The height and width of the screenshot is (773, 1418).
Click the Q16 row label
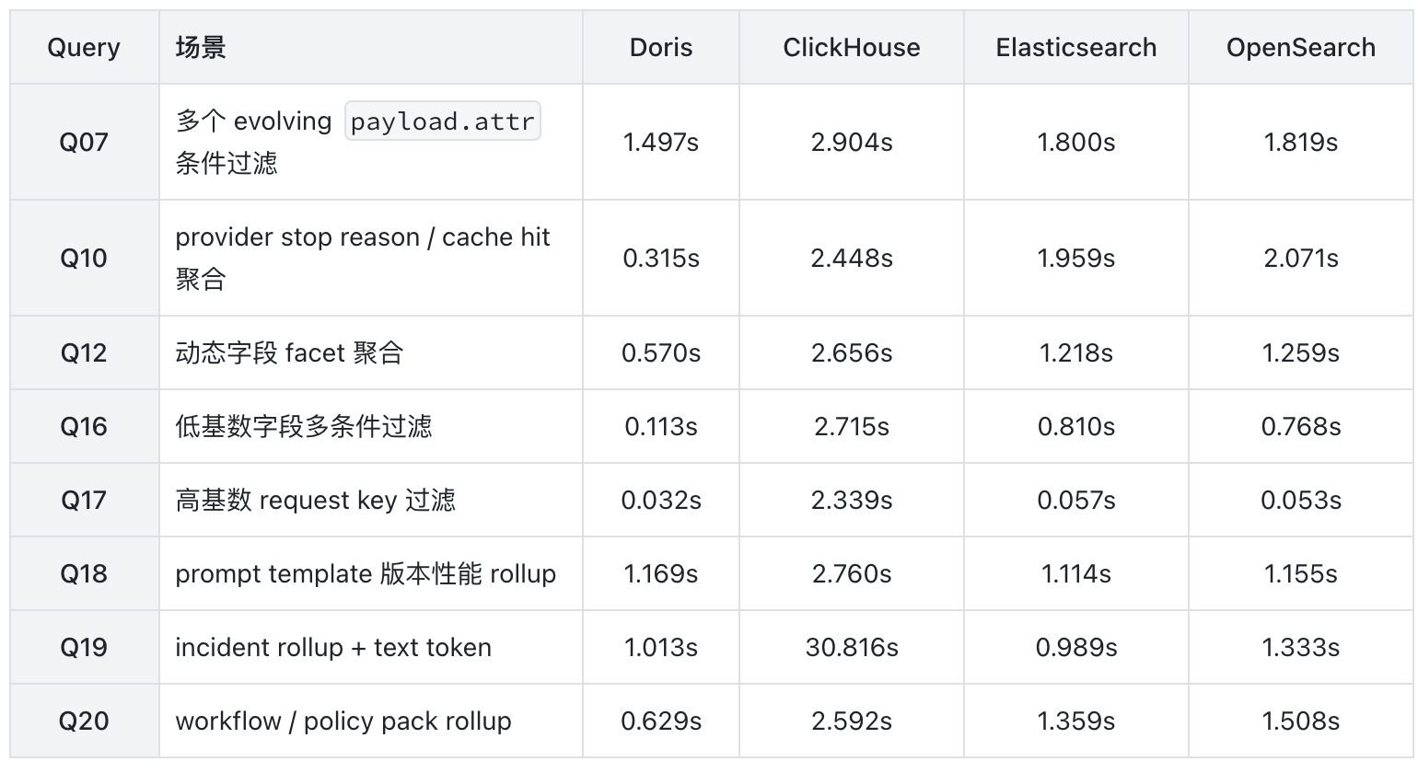point(84,426)
